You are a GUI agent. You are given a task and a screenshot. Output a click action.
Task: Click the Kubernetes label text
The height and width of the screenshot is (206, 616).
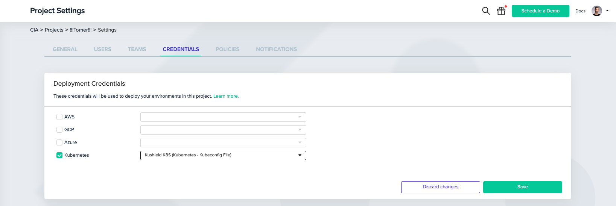pyautogui.click(x=77, y=155)
